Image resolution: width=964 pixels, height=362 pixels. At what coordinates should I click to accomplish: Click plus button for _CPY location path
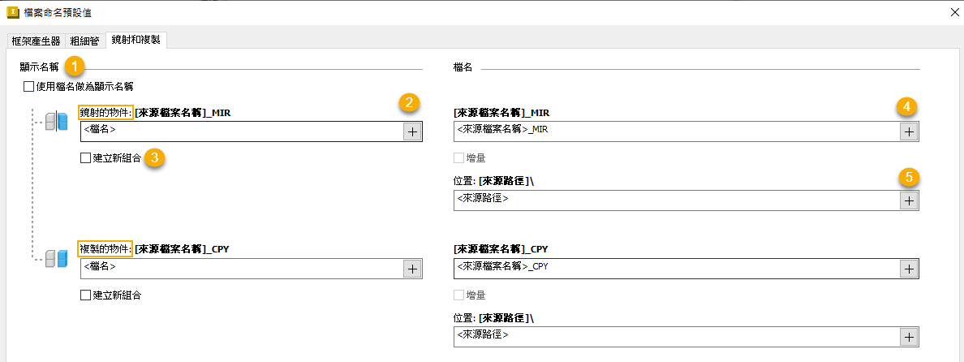[909, 337]
